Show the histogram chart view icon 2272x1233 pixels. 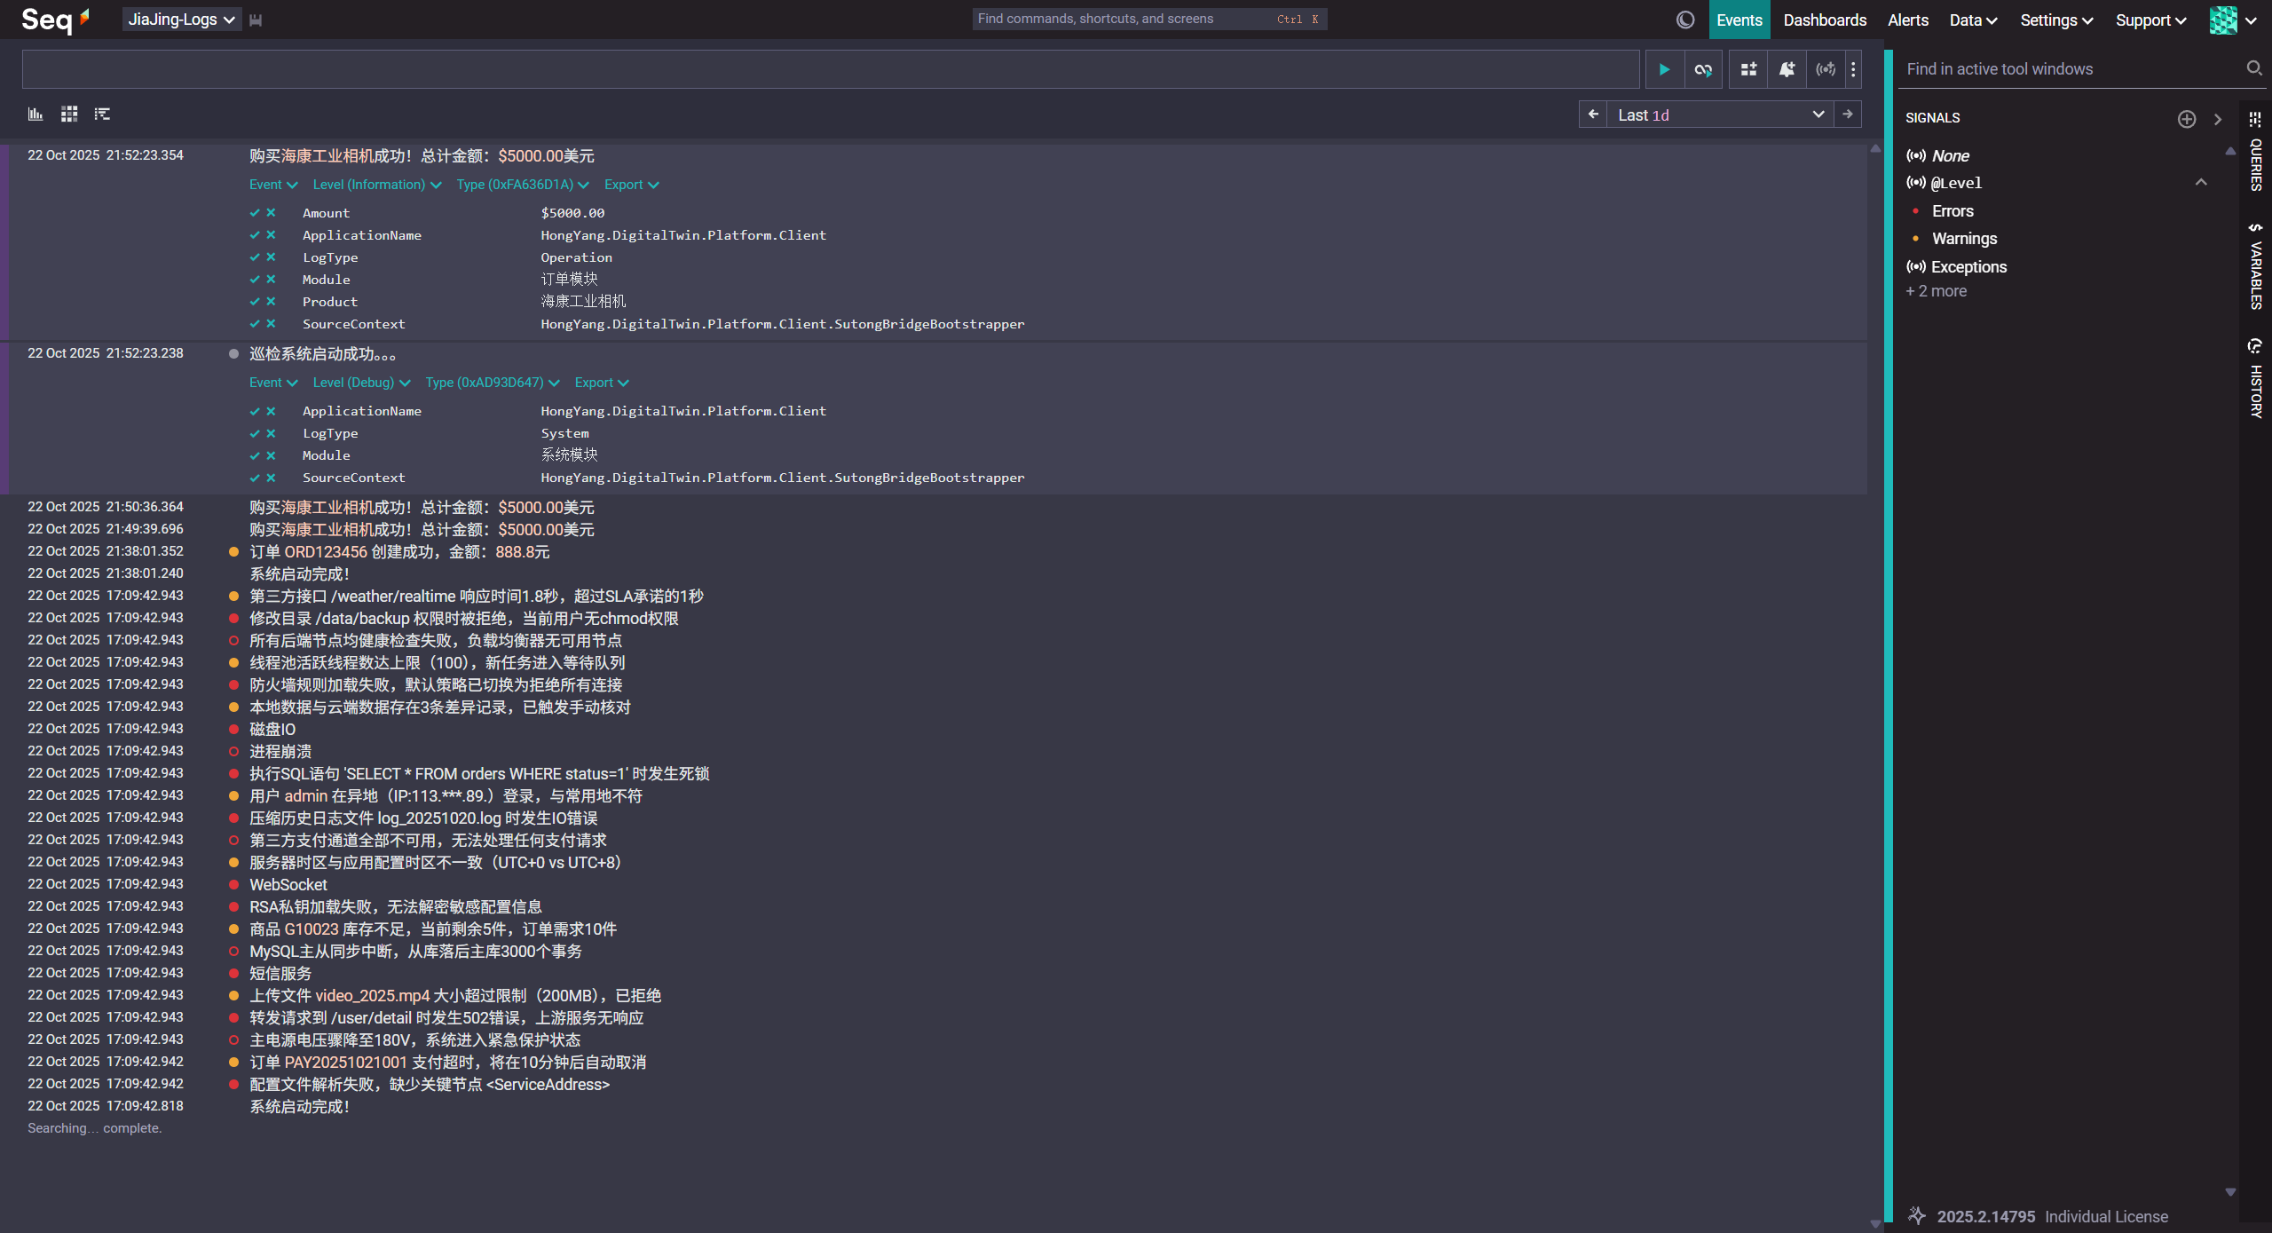pyautogui.click(x=35, y=114)
